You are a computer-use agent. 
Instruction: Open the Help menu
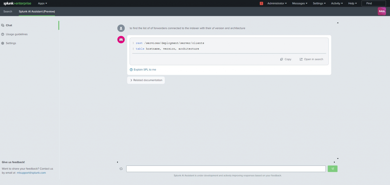pyautogui.click(x=352, y=3)
